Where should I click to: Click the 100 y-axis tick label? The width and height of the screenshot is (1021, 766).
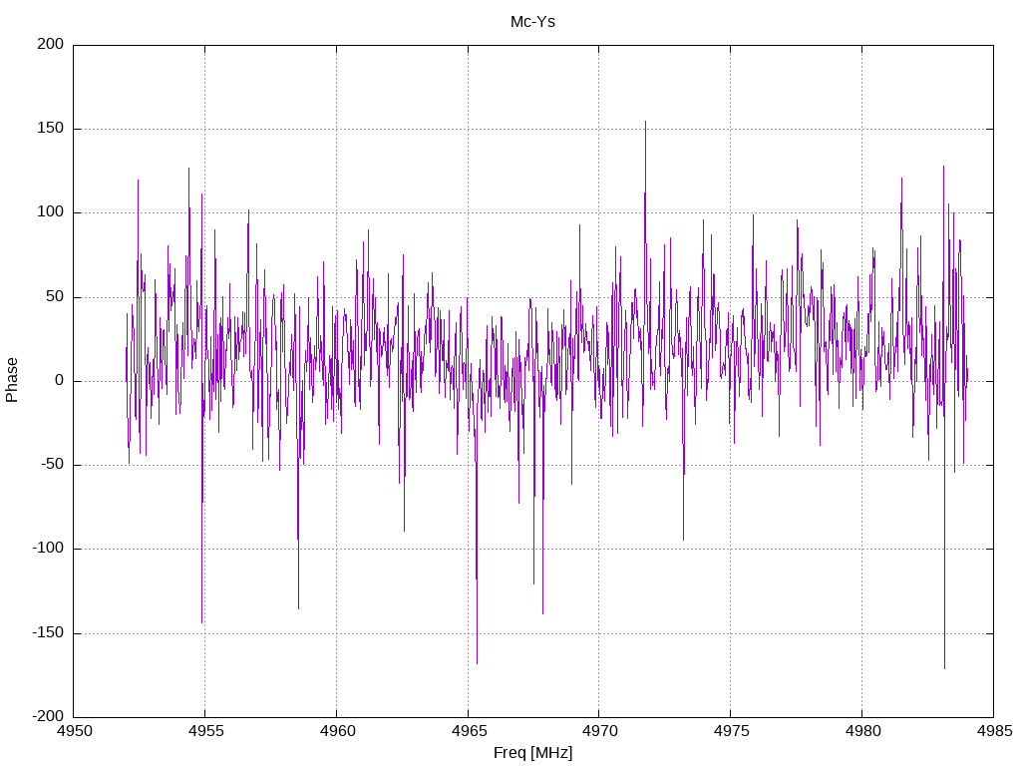[x=51, y=212]
